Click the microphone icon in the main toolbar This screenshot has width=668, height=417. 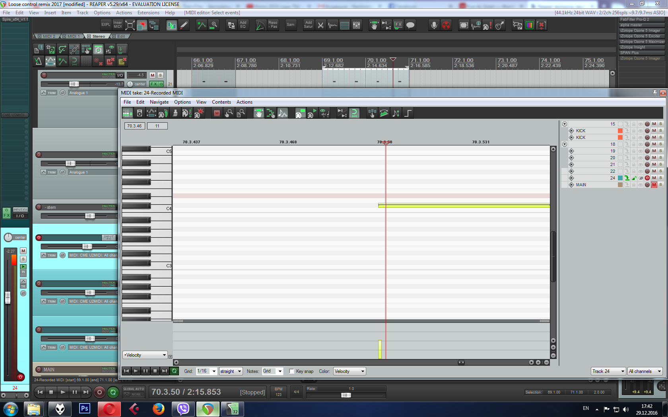click(434, 25)
